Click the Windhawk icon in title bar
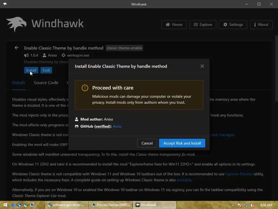 pyautogui.click(x=5, y=4)
